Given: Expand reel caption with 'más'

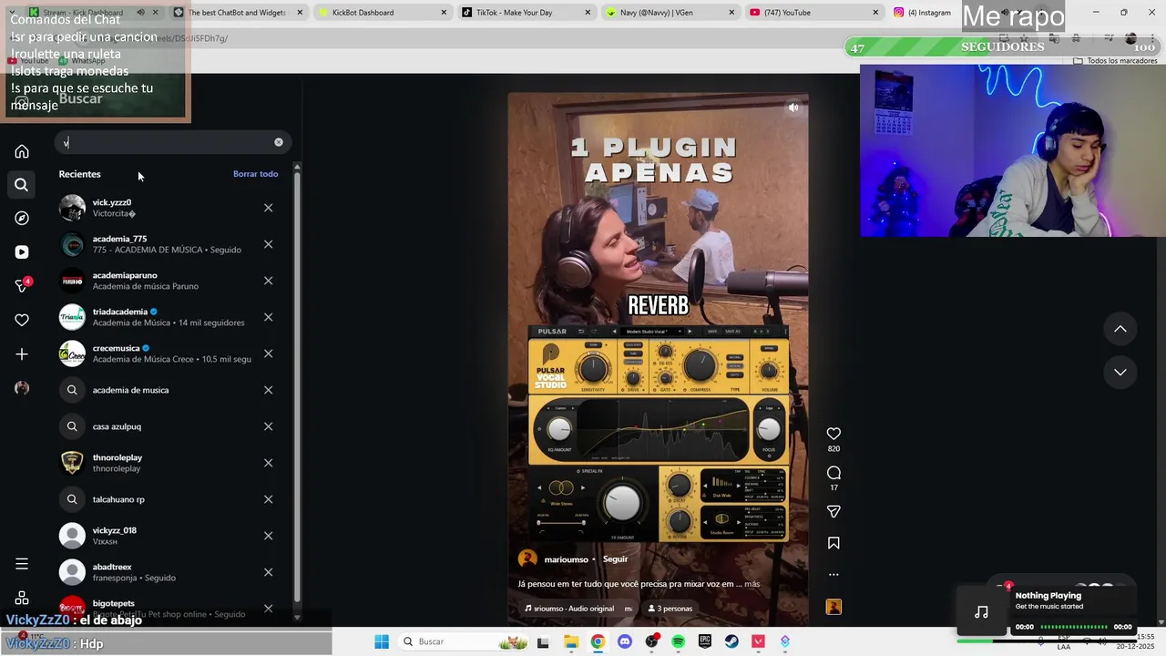Looking at the screenshot, I should [752, 584].
